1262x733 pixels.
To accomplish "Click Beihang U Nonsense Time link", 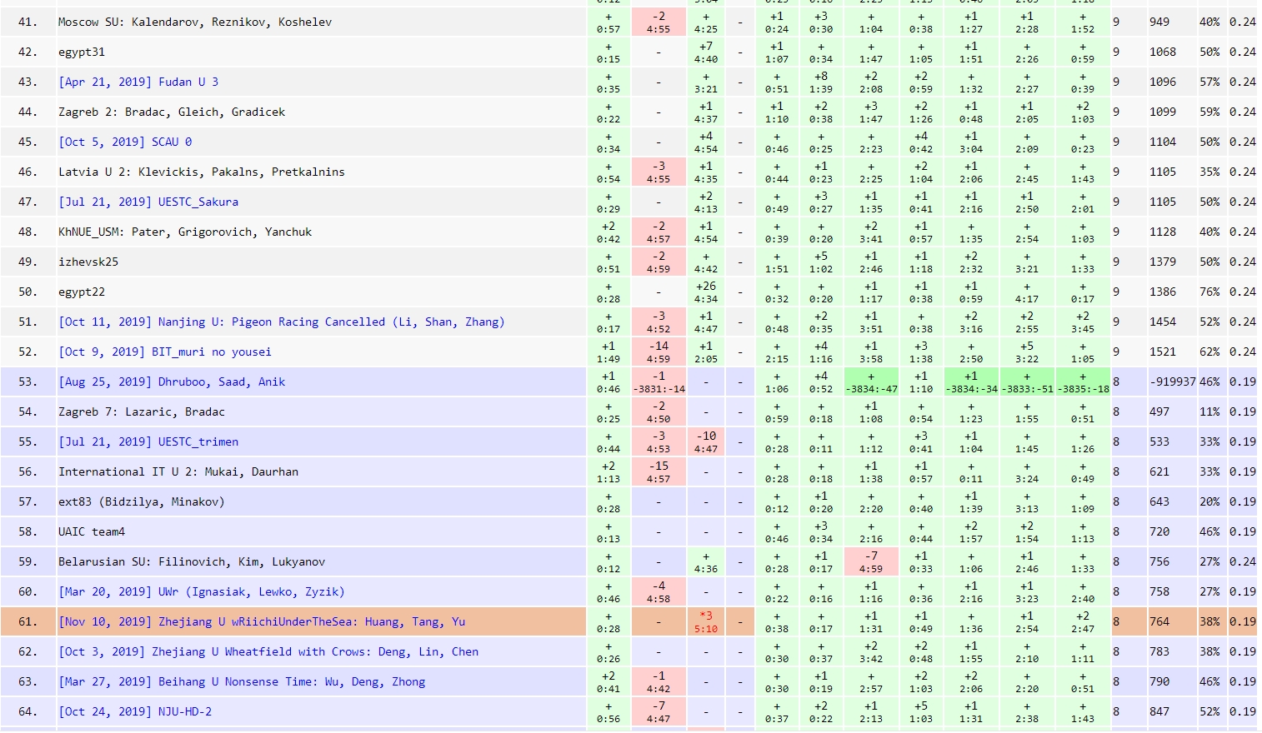I will point(242,681).
